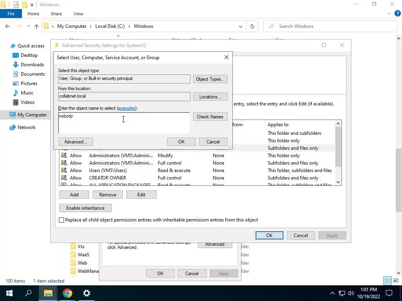Select the Users (VM5\Users) permission entry
The width and height of the screenshot is (402, 301).
click(x=197, y=170)
